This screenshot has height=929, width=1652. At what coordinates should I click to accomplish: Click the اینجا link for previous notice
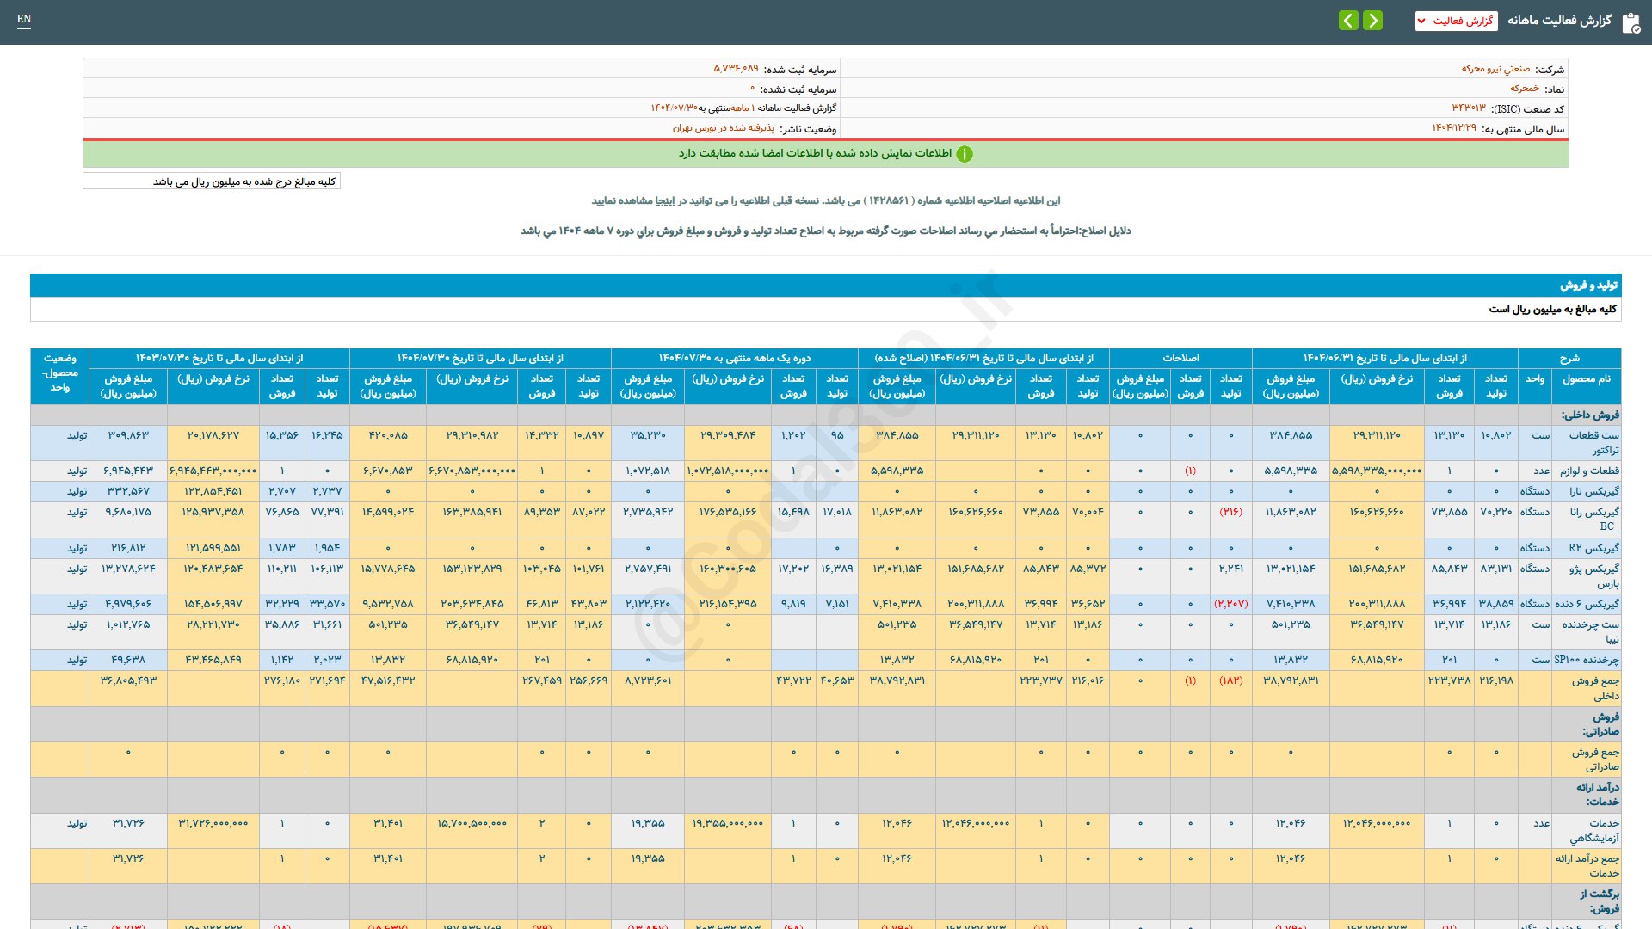coord(665,200)
